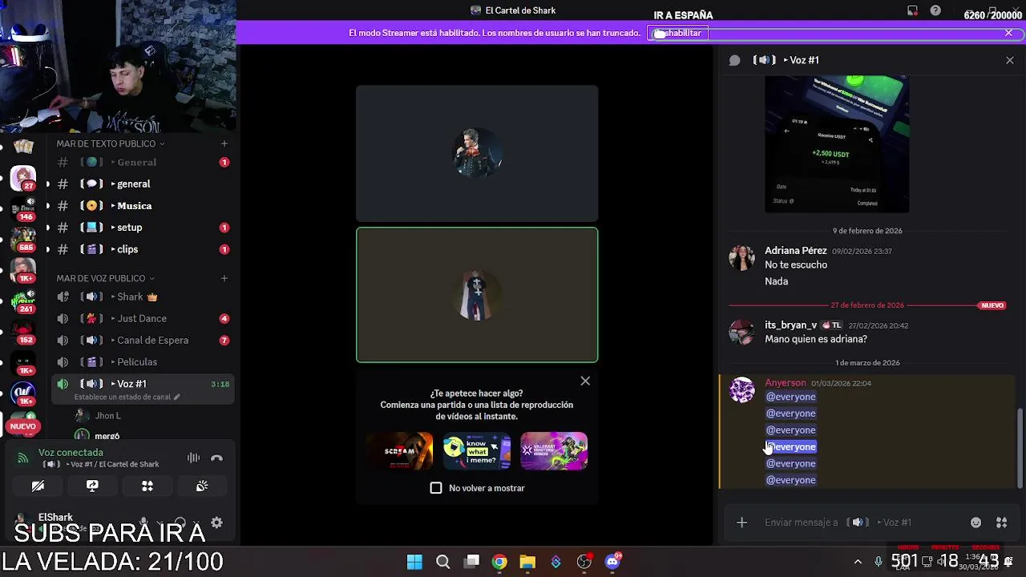
Task: Click Adriana Pérez's avatar
Action: coord(741,258)
